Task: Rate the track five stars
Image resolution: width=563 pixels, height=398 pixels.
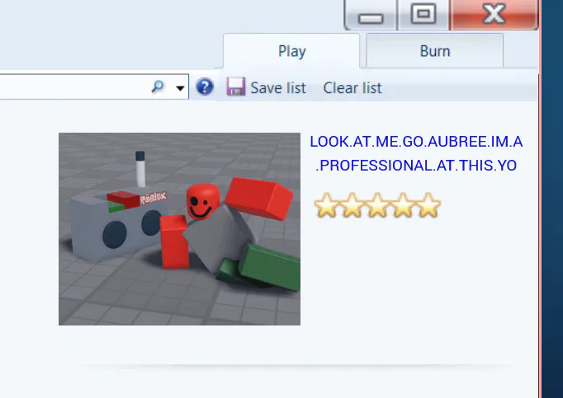Action: 428,205
